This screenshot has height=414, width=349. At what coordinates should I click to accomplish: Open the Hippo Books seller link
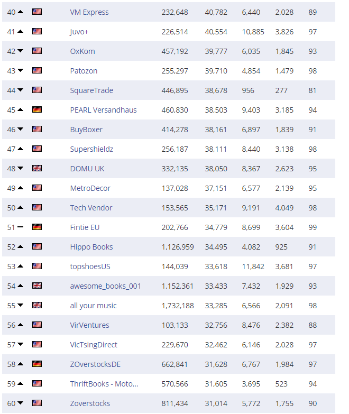91,247
